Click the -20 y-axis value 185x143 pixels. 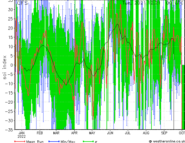(x=9, y=102)
